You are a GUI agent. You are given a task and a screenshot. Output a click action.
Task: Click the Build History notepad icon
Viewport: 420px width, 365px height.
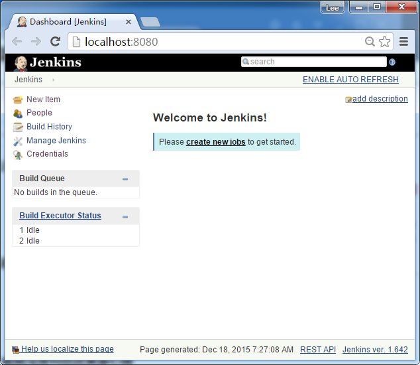18,127
